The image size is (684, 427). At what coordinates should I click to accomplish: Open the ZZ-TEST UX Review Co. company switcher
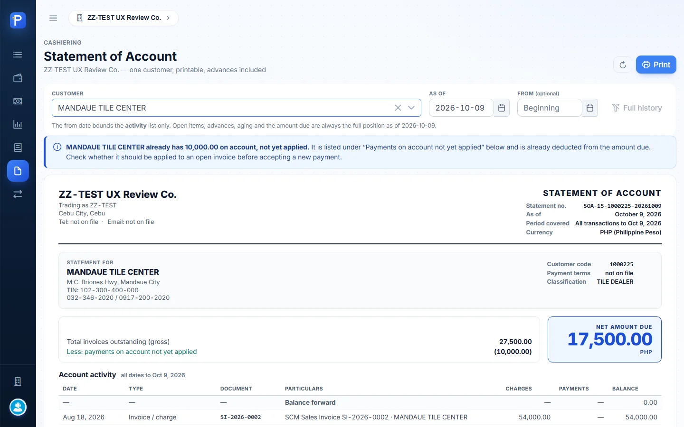(x=123, y=18)
